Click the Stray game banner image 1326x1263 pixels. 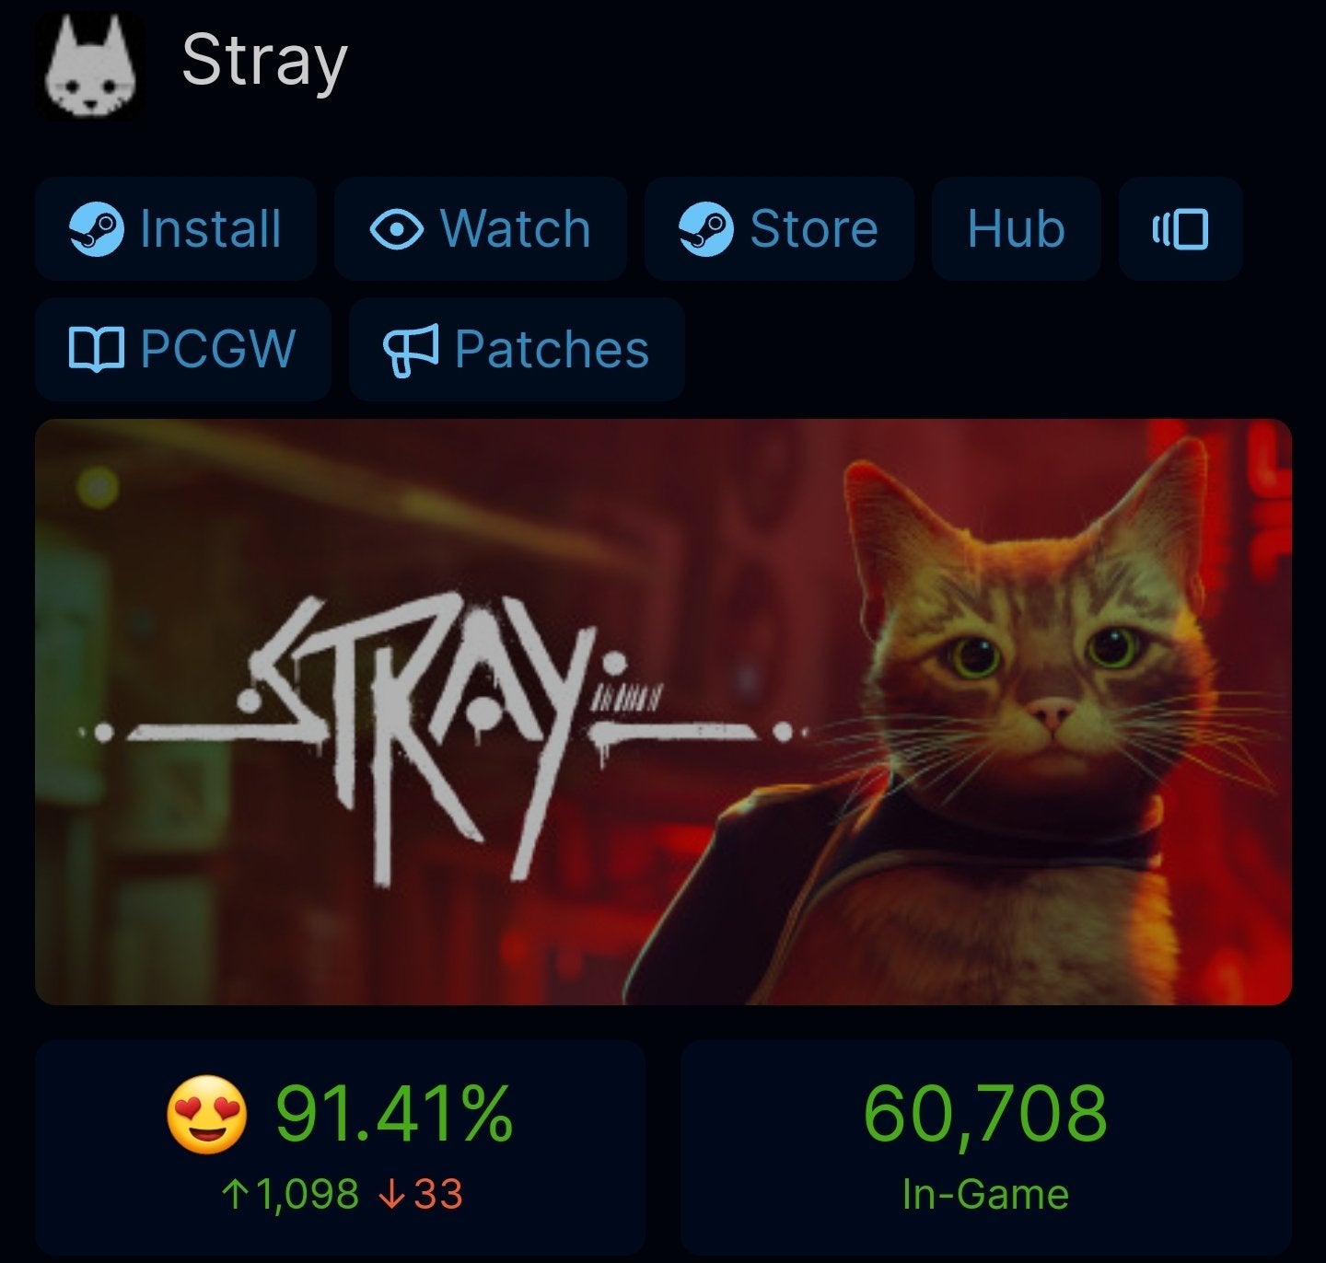[x=663, y=712]
